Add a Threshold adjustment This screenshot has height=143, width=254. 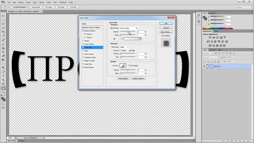[217, 46]
